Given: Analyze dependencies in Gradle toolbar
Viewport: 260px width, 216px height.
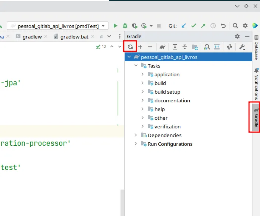Looking at the screenshot, I should [207, 47].
